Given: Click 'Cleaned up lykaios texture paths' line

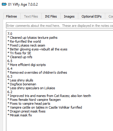Looking at the screenshot, I should [32, 38].
